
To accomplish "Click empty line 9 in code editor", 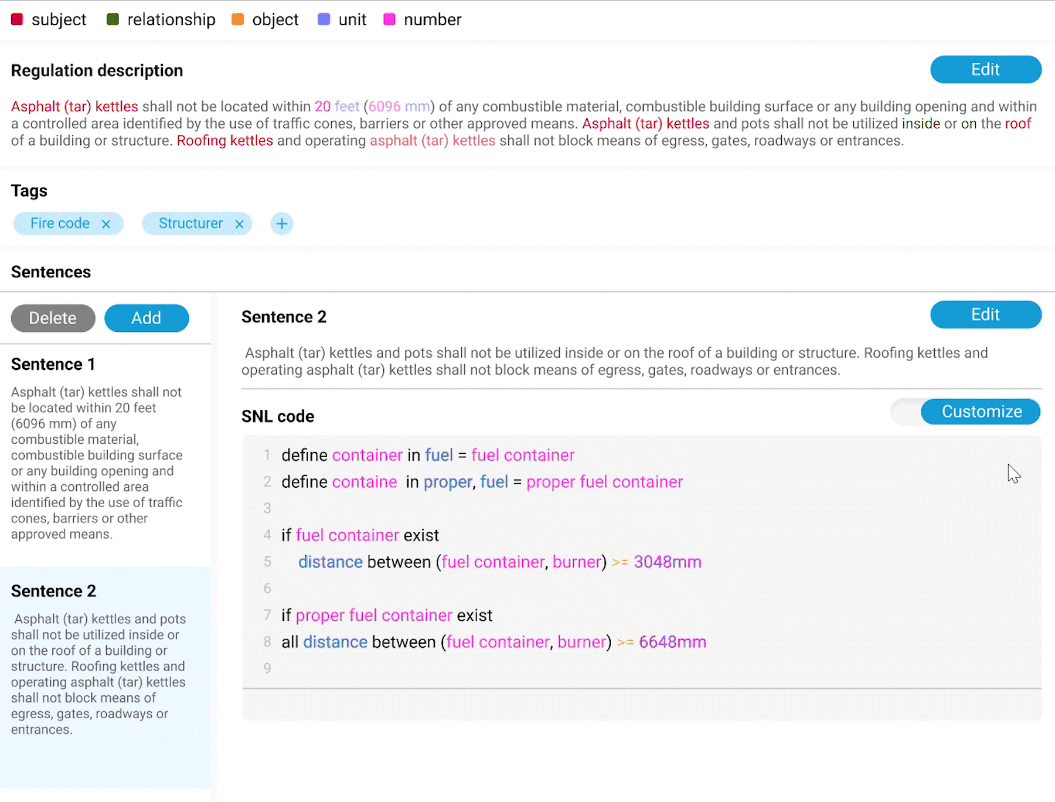I will click(x=642, y=668).
